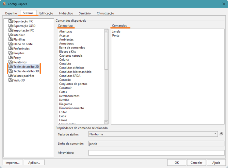Click the Planilhas settings icon

point(11,39)
